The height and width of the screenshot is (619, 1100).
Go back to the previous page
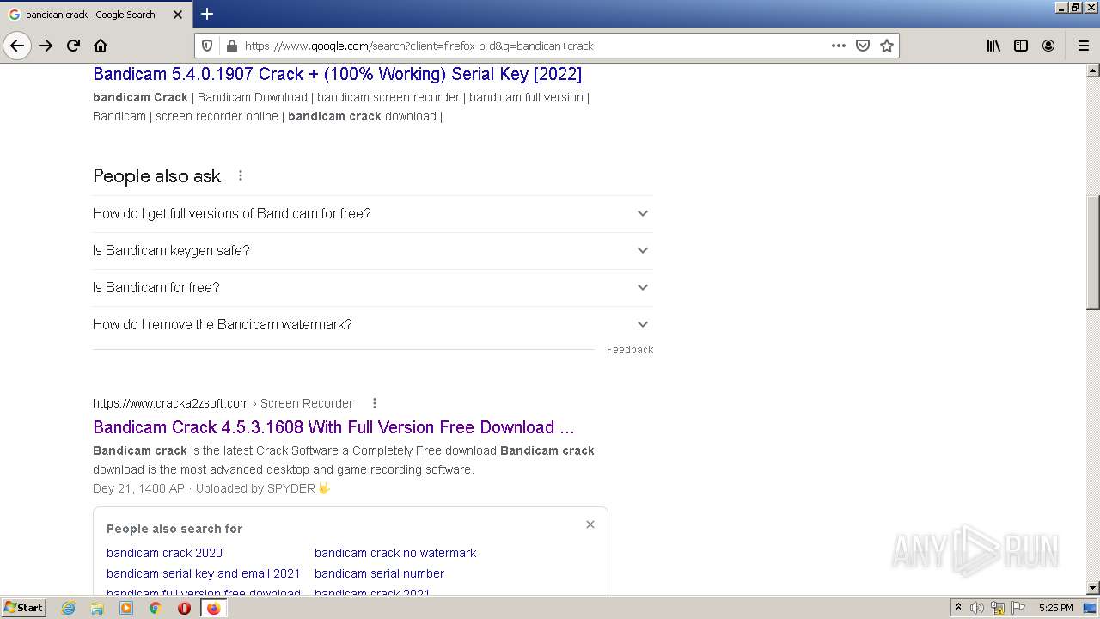pyautogui.click(x=17, y=46)
